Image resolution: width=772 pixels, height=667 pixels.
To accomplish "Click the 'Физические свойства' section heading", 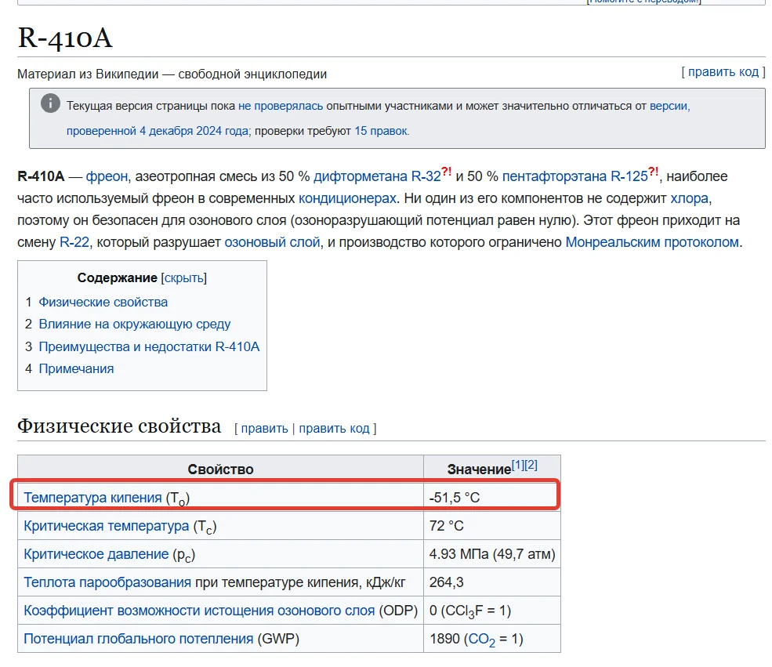I will click(119, 426).
